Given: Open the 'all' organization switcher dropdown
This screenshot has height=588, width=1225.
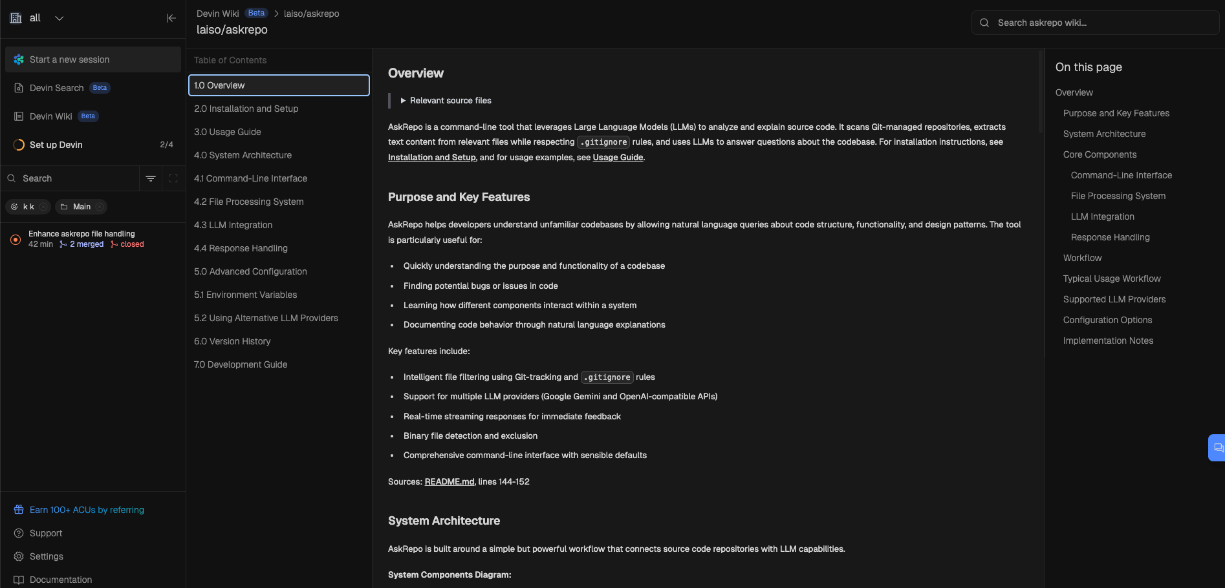Looking at the screenshot, I should coord(38,18).
